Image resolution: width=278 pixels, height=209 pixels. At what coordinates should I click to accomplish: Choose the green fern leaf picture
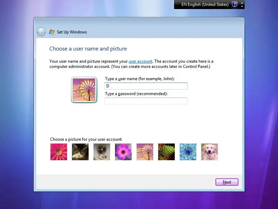pos(166,152)
